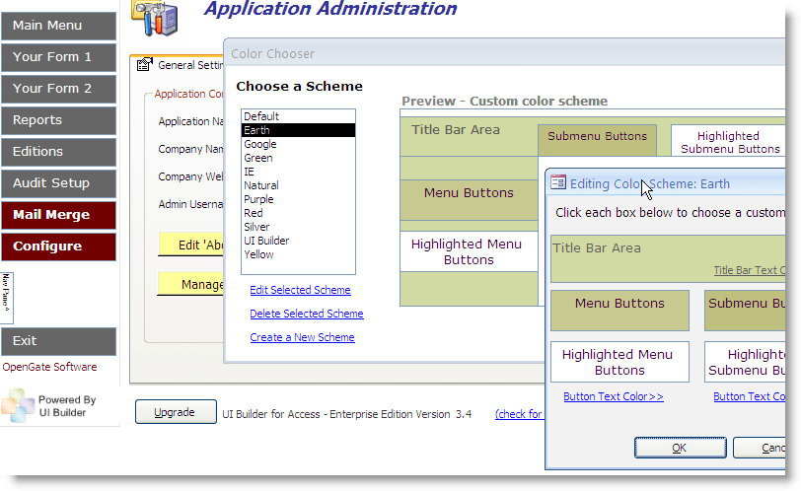Select Earth in scheme list
The width and height of the screenshot is (801, 491).
click(x=298, y=130)
